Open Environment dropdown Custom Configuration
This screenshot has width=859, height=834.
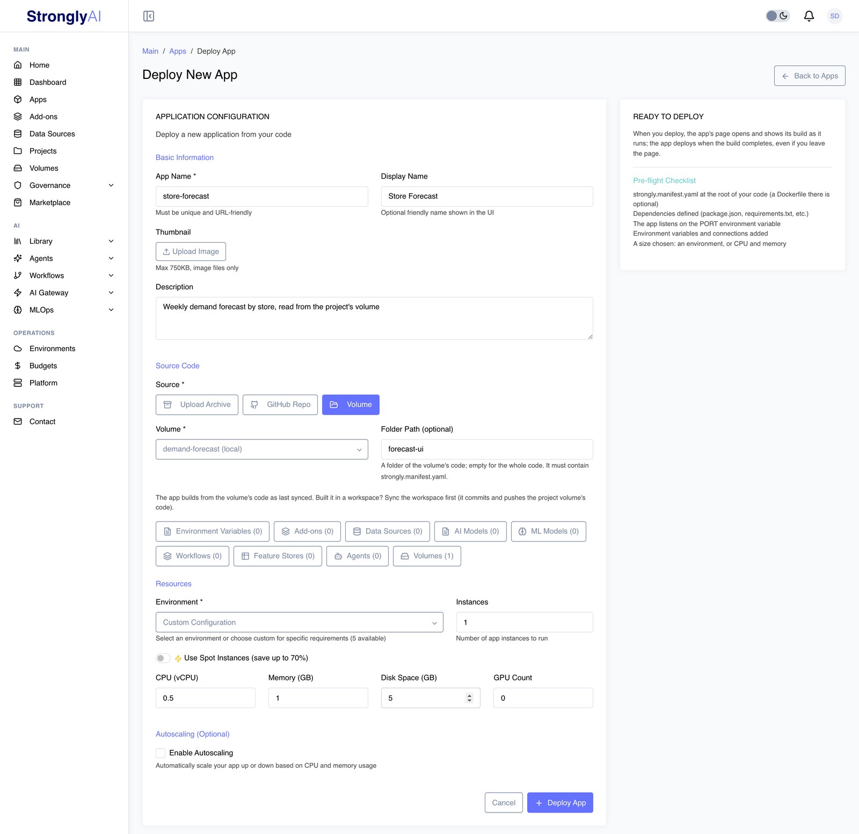pos(300,623)
